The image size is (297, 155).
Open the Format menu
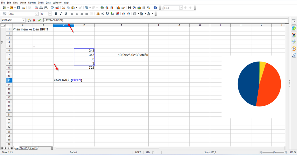click(32, 3)
